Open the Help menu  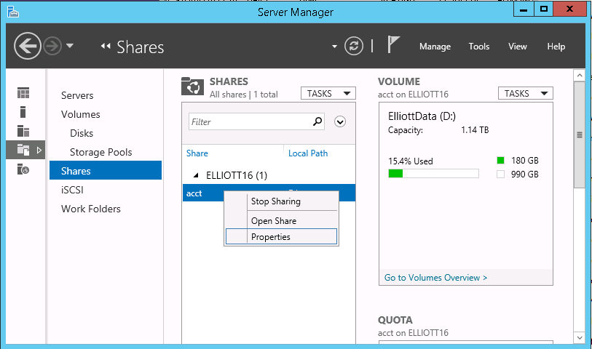click(556, 47)
